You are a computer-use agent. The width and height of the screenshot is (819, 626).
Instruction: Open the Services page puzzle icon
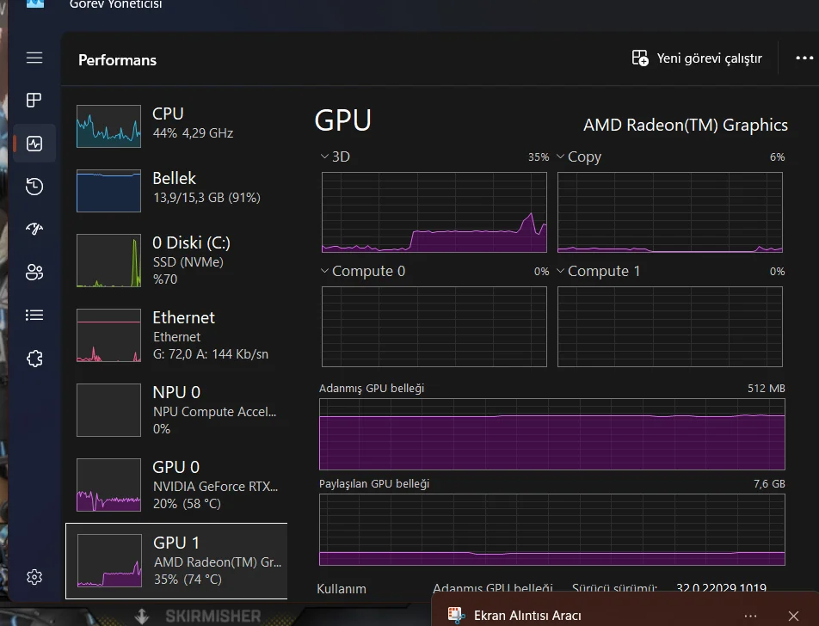pyautogui.click(x=34, y=359)
